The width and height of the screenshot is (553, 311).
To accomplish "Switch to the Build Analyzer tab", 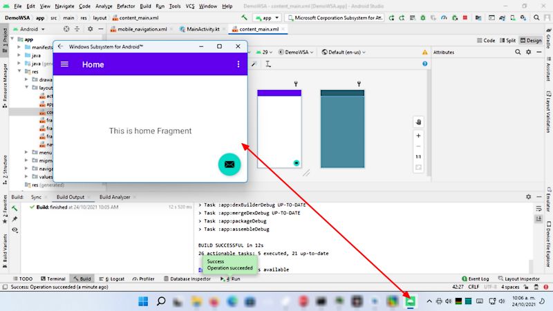I will pos(115,197).
